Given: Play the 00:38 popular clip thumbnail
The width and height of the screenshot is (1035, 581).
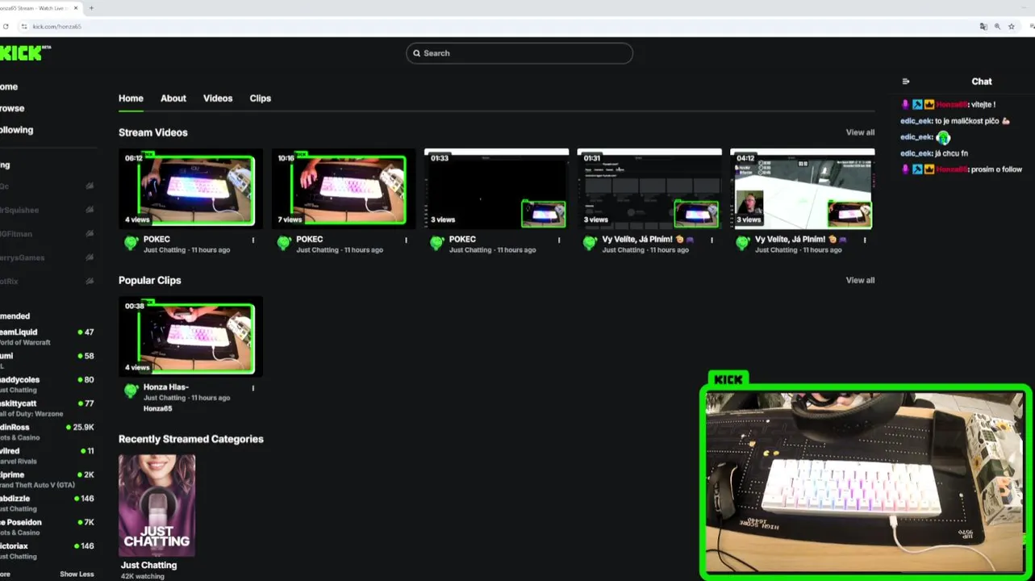Looking at the screenshot, I should click(x=190, y=336).
